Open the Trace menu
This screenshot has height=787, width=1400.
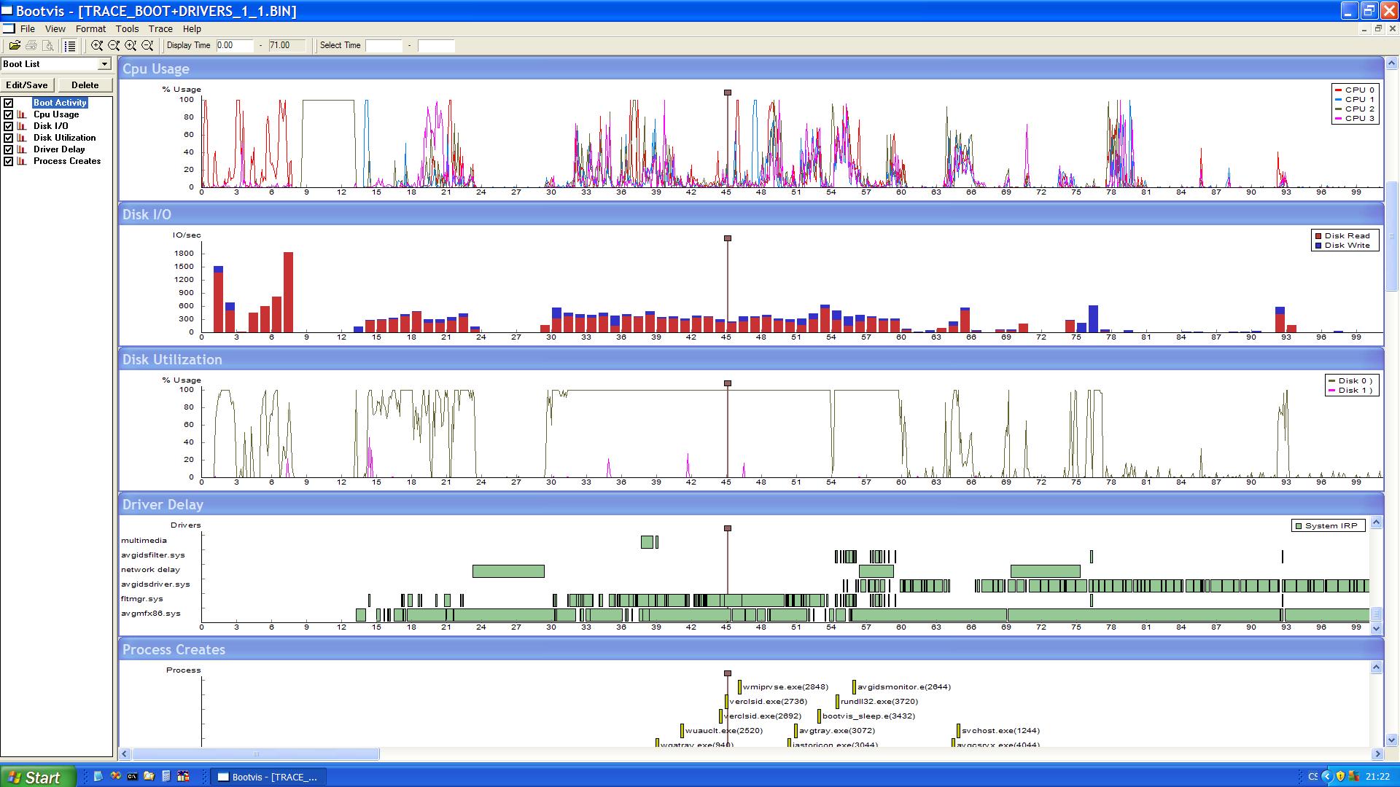(160, 29)
